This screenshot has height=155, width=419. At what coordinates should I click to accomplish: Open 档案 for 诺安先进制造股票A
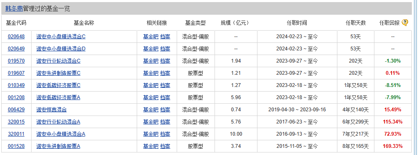[165, 146]
